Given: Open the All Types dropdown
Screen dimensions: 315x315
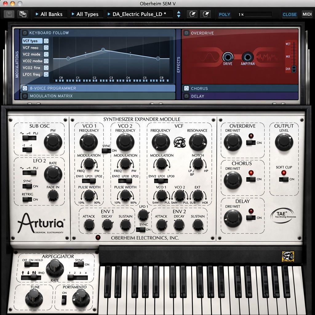Looking at the screenshot, I should coord(87,14).
